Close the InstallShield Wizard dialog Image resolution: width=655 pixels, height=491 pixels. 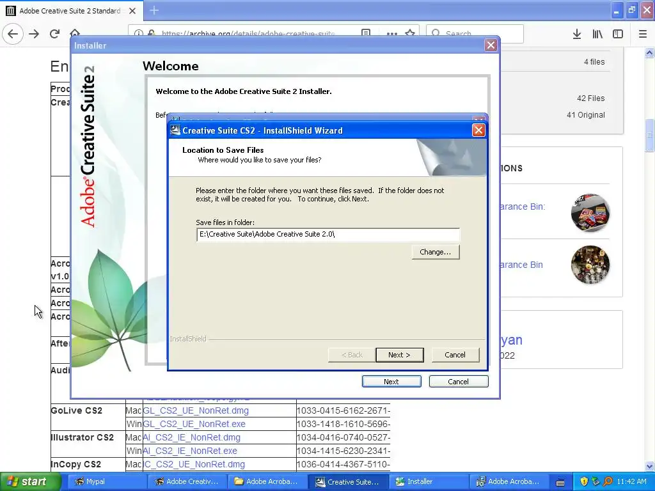(x=478, y=130)
